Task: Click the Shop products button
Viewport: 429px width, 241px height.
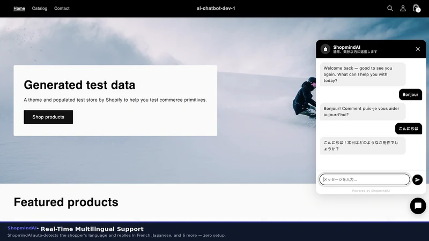Action: (x=48, y=117)
